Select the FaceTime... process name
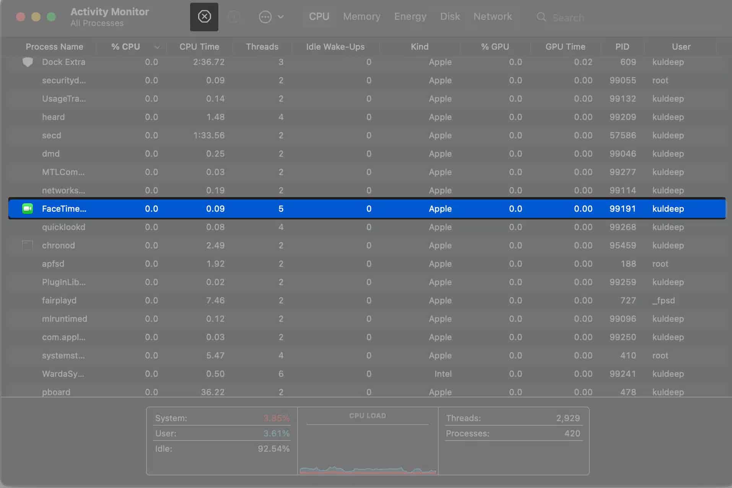 (x=64, y=209)
